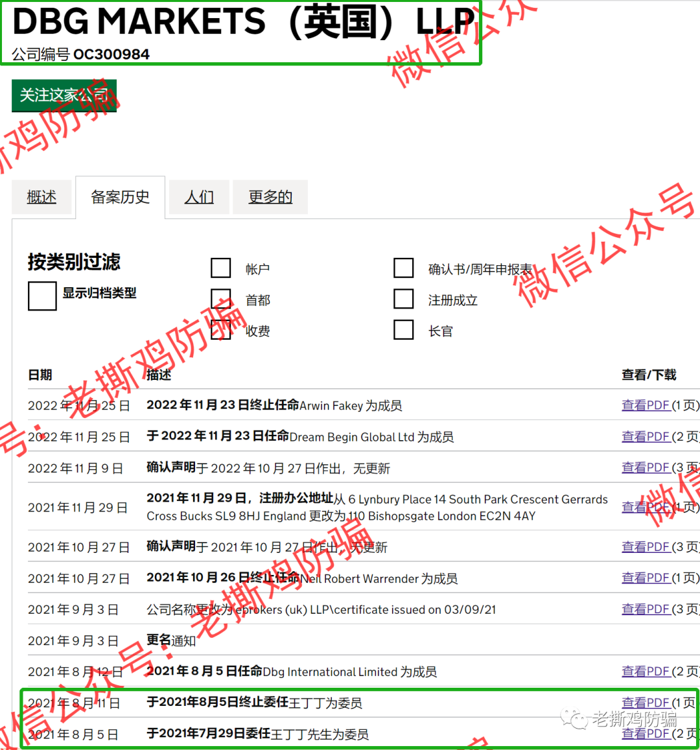Select the company number OC300984

coord(111,54)
